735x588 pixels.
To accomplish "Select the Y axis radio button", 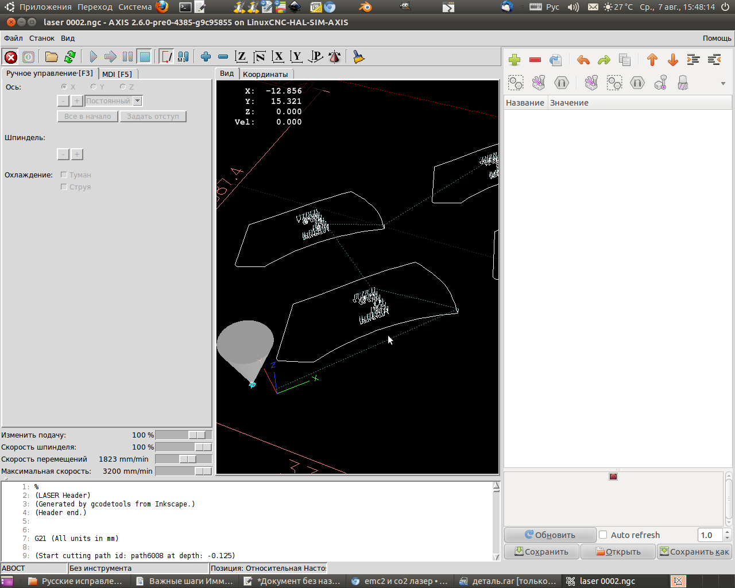I will pyautogui.click(x=94, y=87).
